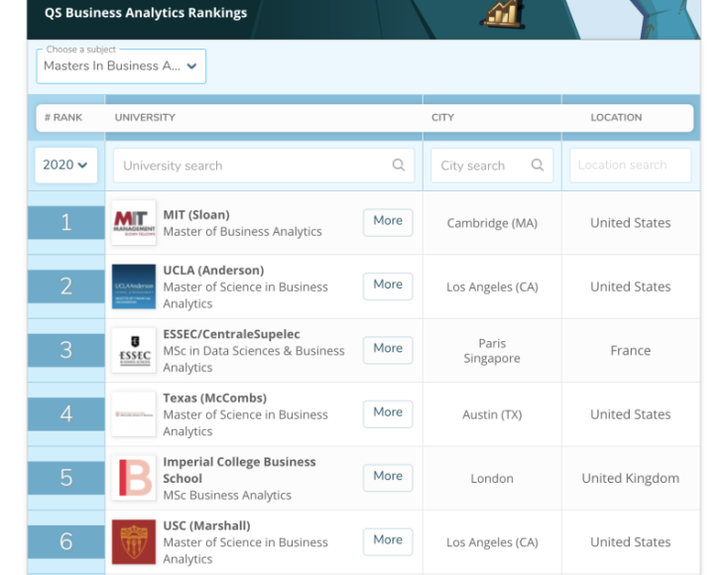This screenshot has height=575, width=727.
Task: Click the University search magnifier icon
Action: (x=399, y=165)
